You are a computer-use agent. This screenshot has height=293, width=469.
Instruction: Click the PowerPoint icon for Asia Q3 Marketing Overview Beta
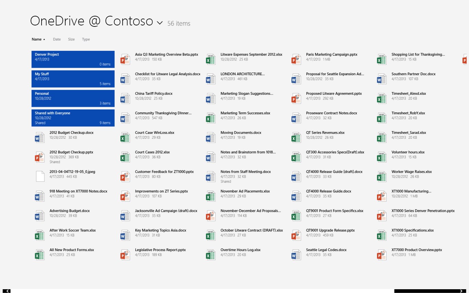pyautogui.click(x=125, y=59)
